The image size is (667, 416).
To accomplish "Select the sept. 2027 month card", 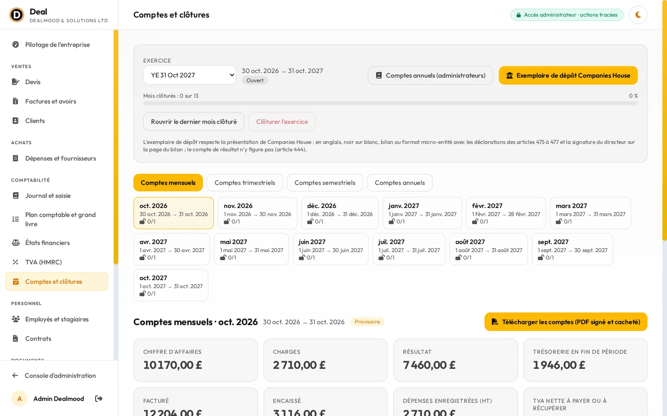I will 573,249.
